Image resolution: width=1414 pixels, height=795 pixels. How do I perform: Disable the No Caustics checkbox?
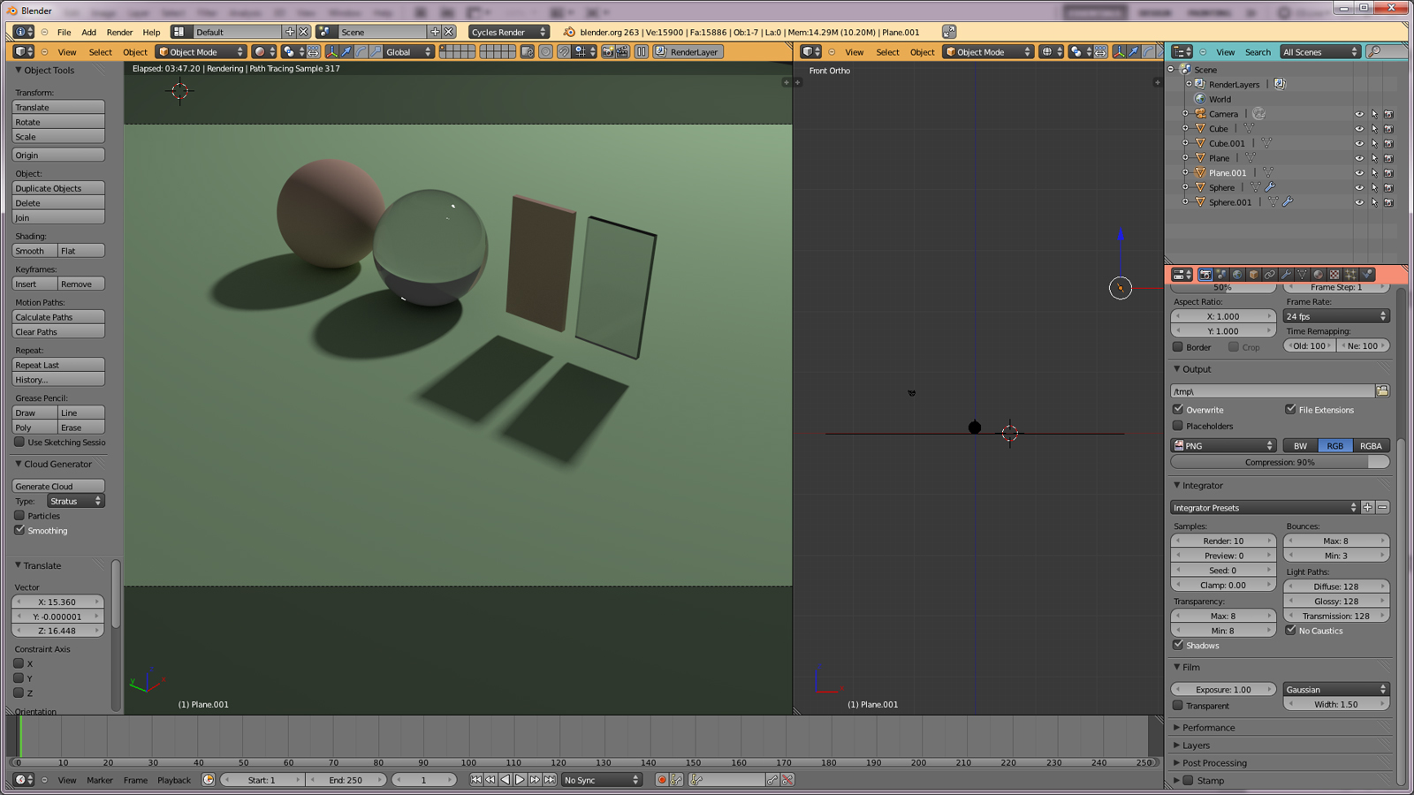click(1290, 630)
